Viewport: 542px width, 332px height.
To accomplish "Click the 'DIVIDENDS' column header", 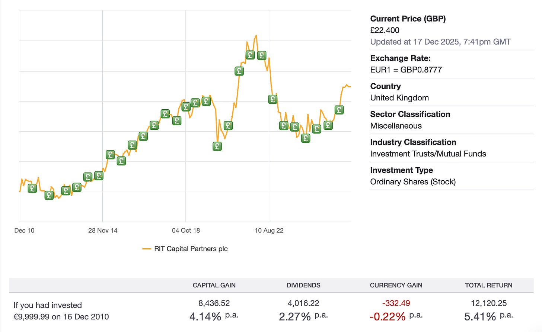I will click(303, 285).
